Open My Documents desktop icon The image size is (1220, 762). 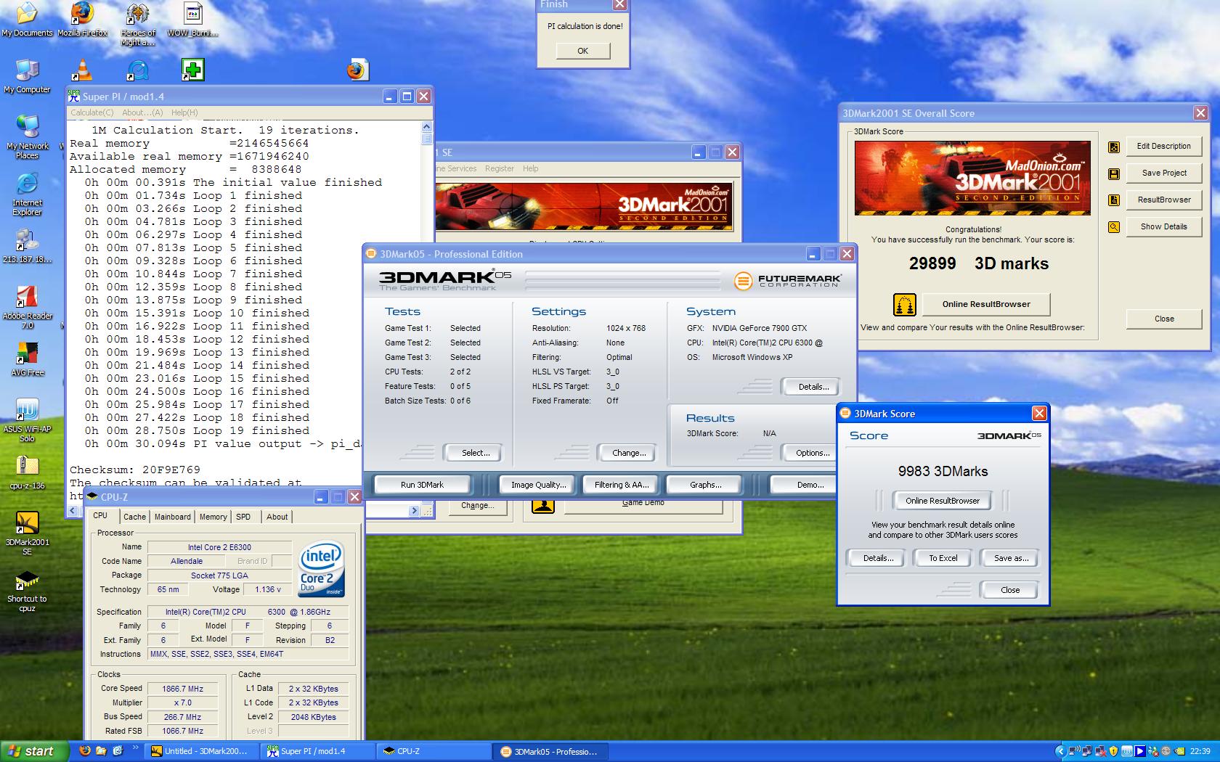pos(27,20)
